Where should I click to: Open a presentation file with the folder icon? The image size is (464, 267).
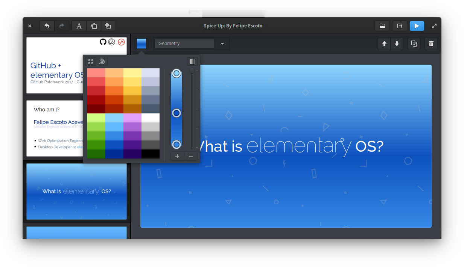tap(382, 26)
